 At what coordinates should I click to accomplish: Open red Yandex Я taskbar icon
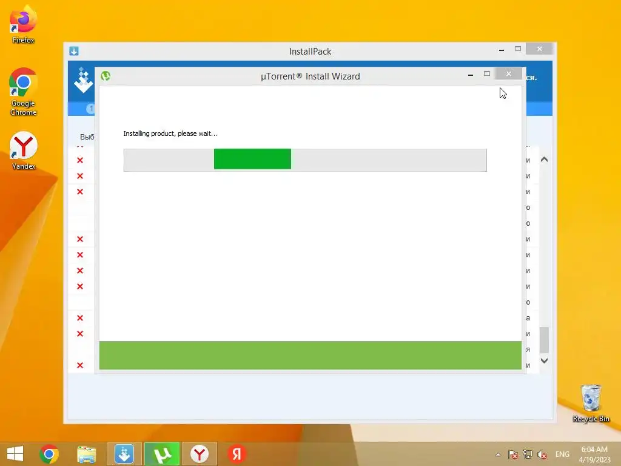237,454
